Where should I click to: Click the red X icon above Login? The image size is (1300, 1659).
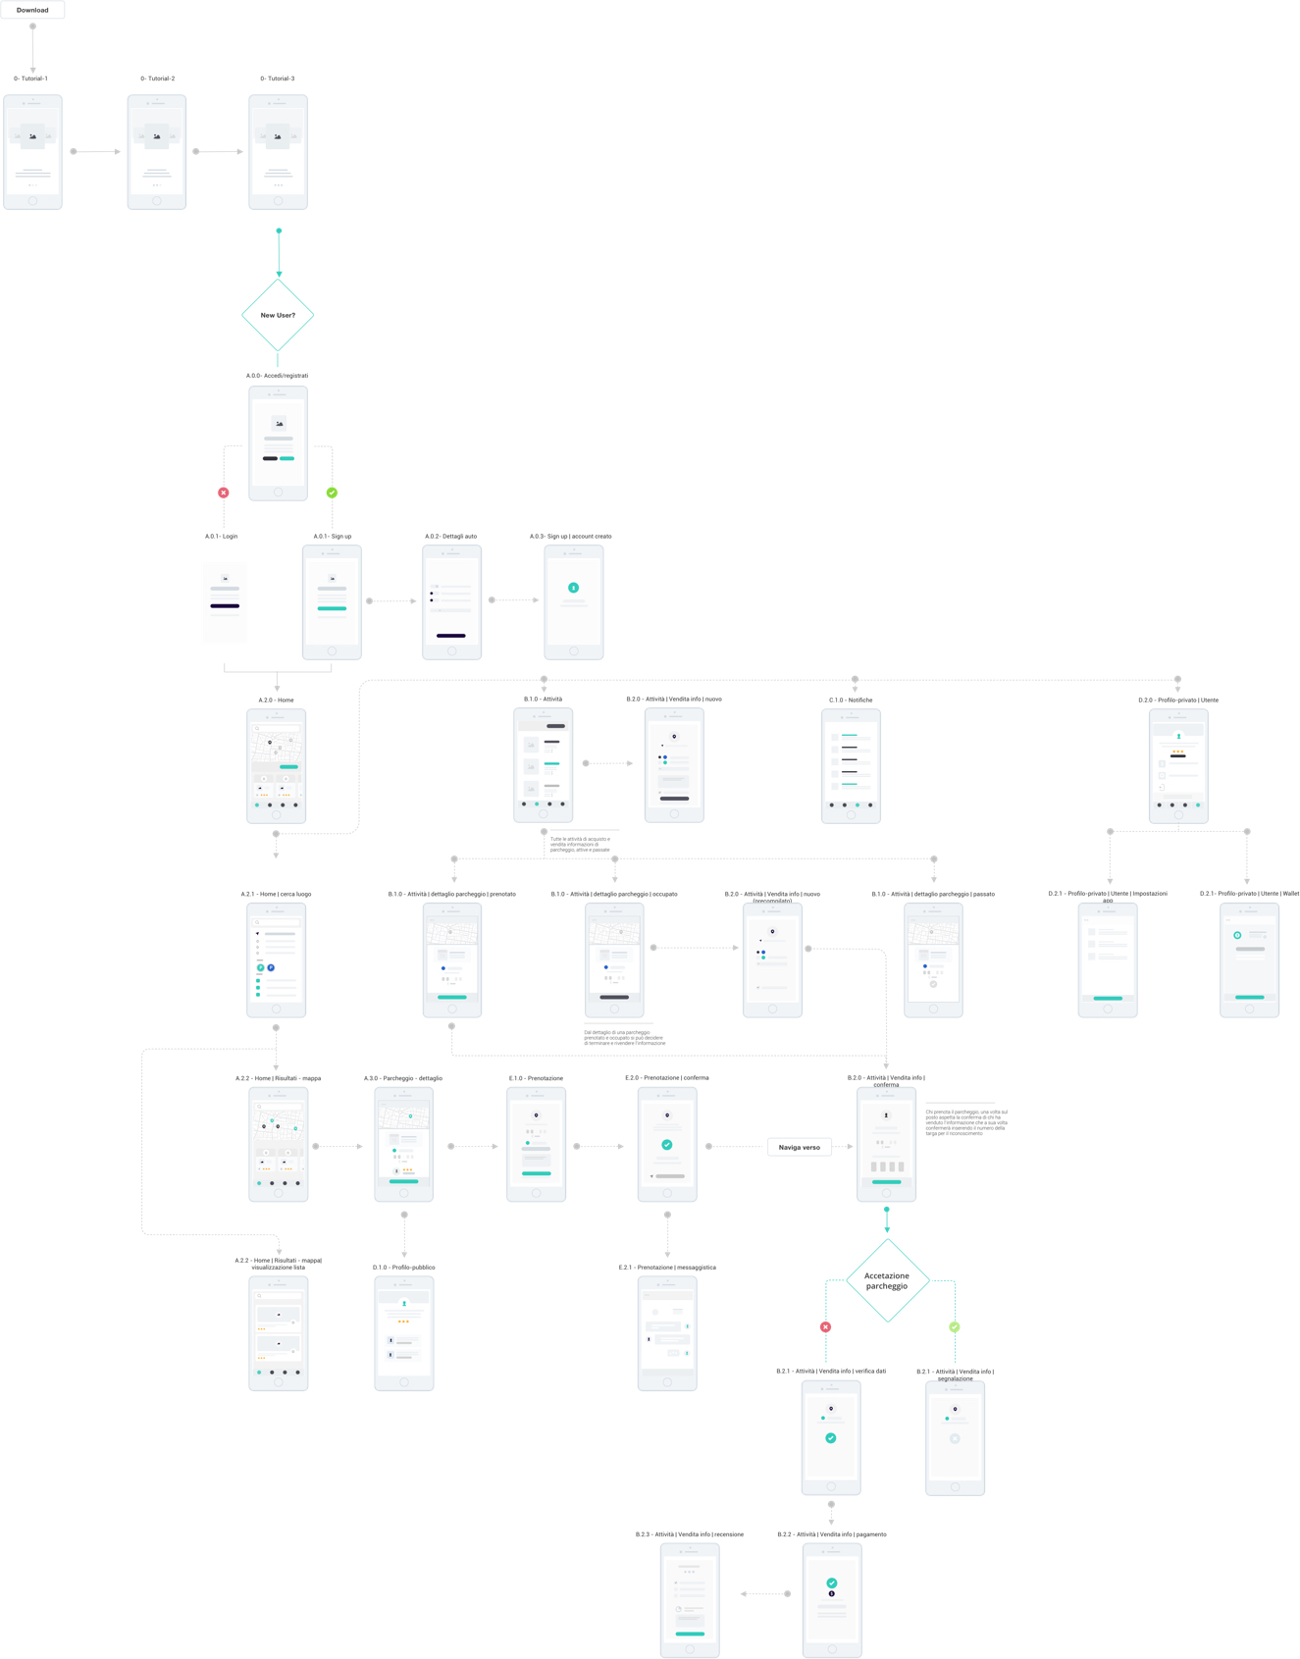pos(224,493)
